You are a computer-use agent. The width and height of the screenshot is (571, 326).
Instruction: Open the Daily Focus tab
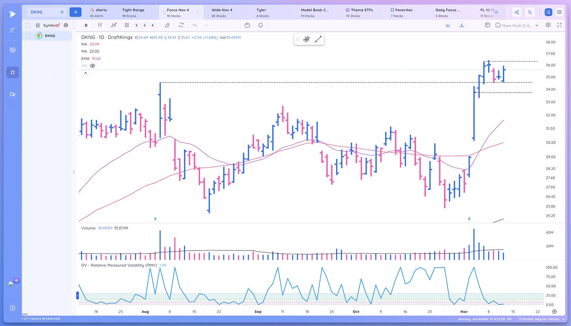(448, 13)
